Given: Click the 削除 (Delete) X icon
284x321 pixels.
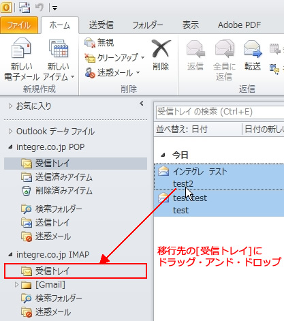Looking at the screenshot, I should pyautogui.click(x=161, y=48).
